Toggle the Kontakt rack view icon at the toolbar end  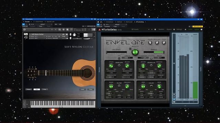pyautogui.click(x=93, y=29)
